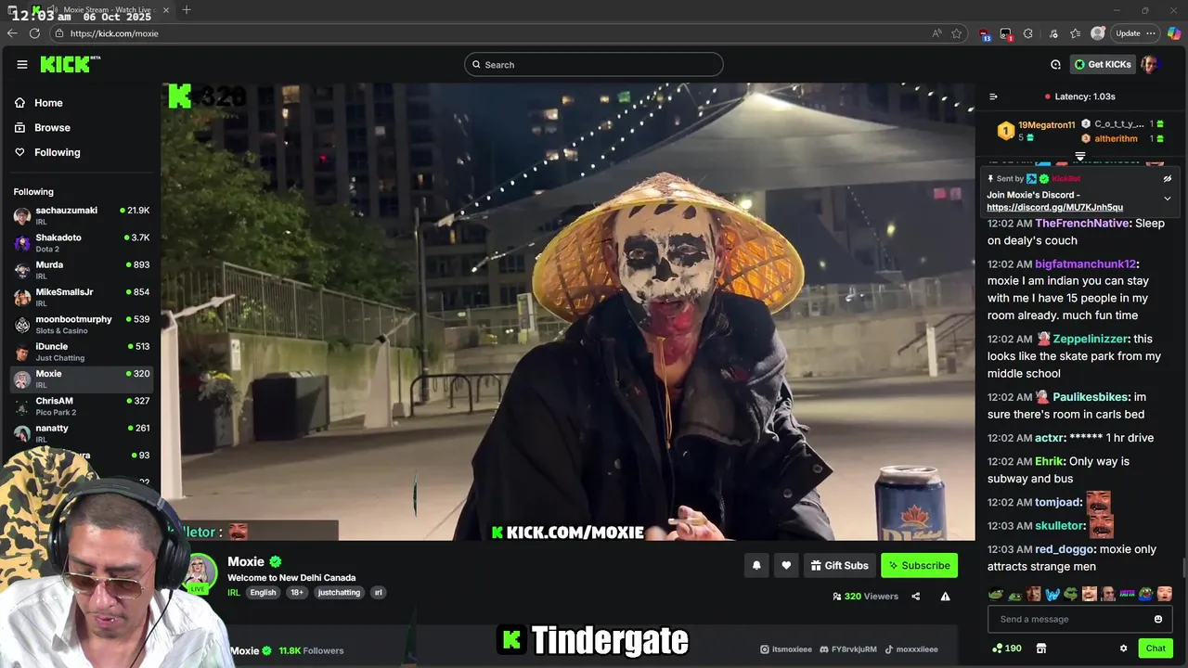Click the IRL category link under Moxie
This screenshot has height=668, width=1188.
(x=234, y=593)
